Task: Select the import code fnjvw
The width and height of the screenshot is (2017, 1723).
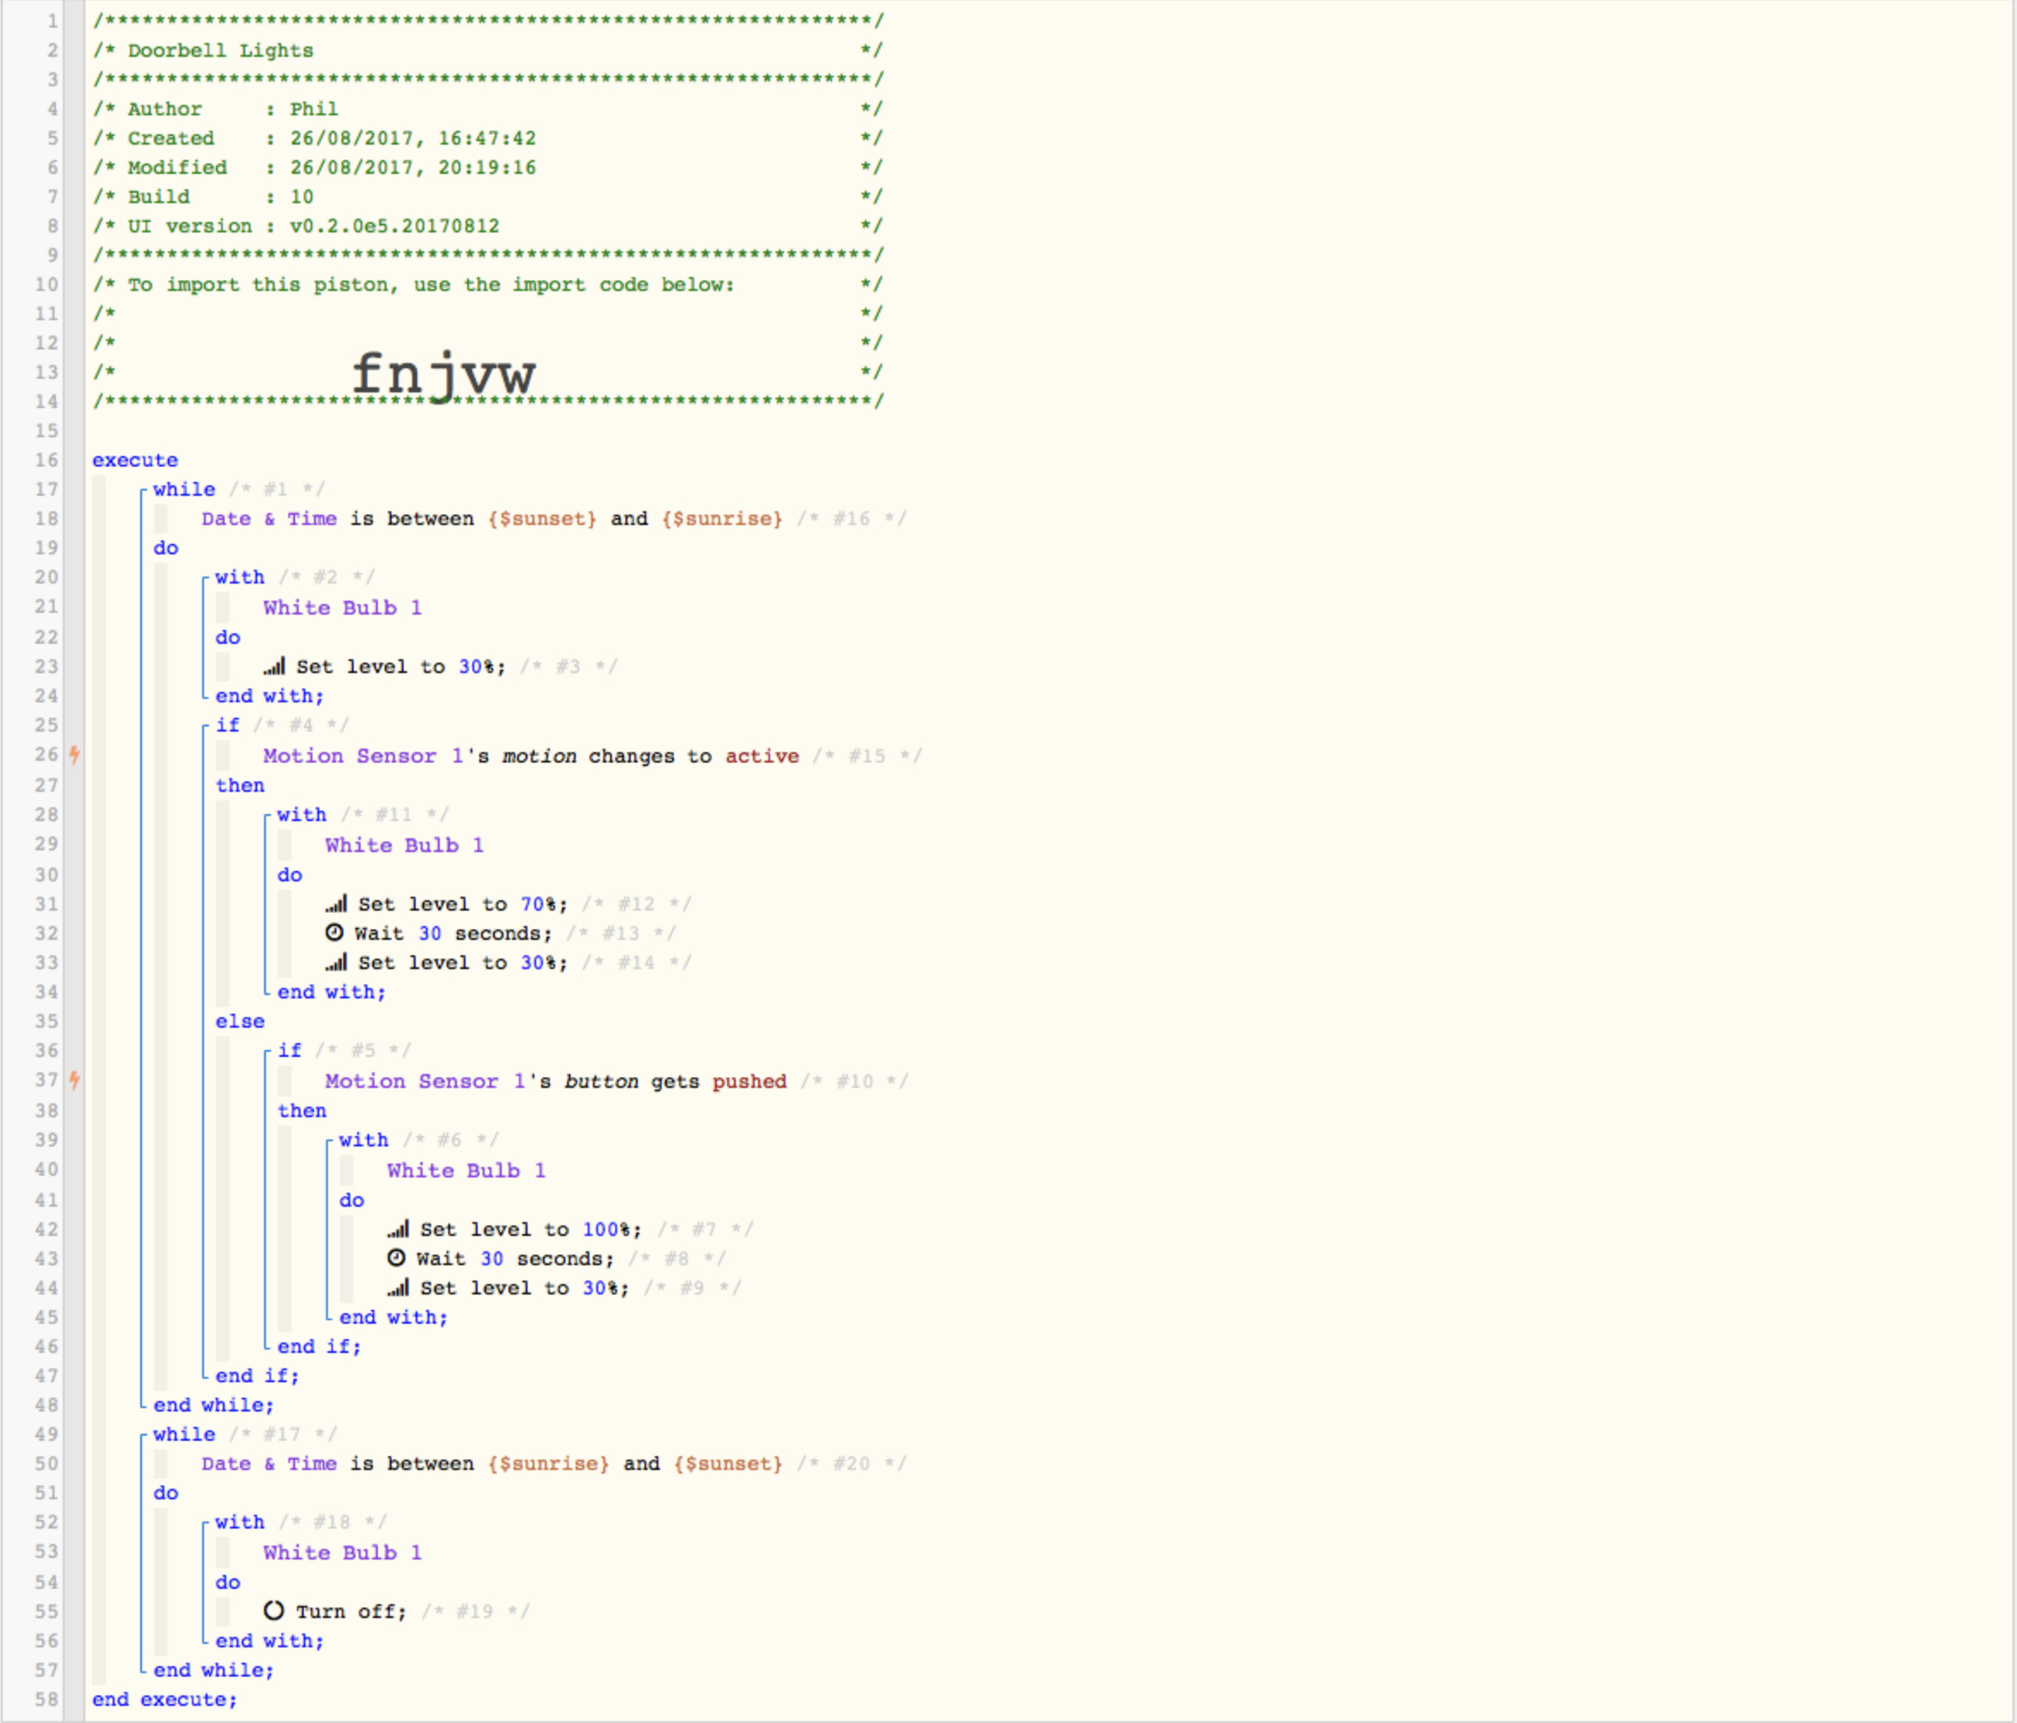Action: 443,374
